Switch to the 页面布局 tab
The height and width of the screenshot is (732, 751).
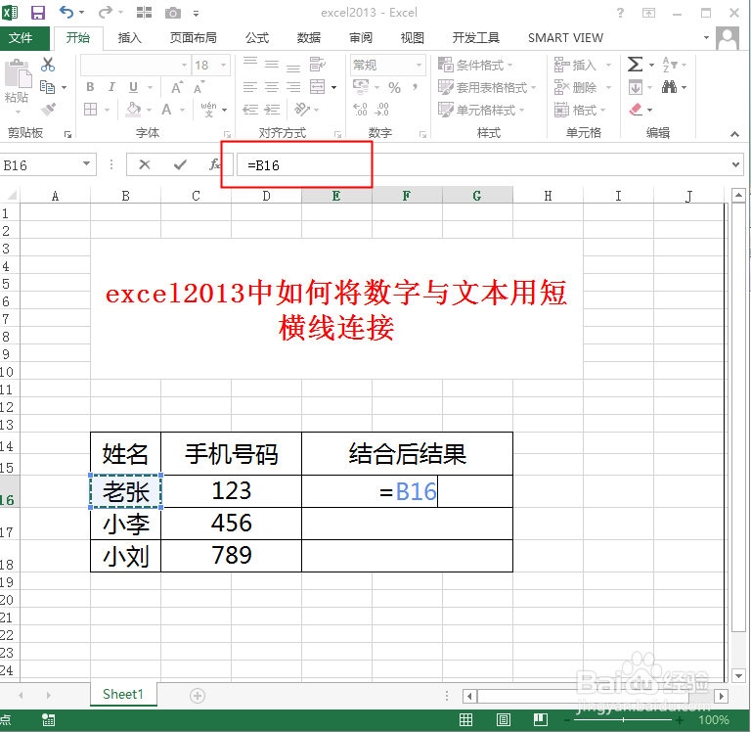click(x=193, y=38)
